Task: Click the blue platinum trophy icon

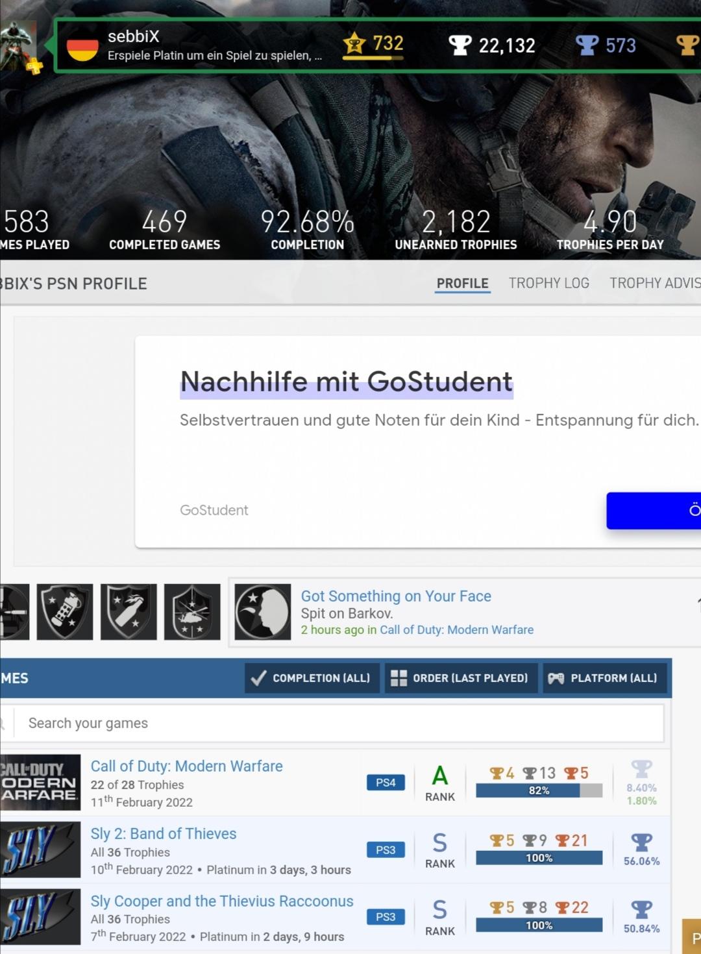Action: [x=587, y=45]
